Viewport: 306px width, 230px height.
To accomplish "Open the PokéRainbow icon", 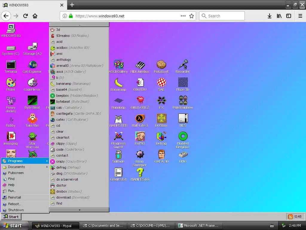I will click(x=183, y=102).
